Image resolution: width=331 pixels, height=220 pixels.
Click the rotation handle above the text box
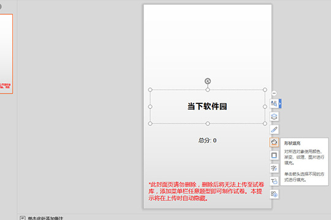(208, 81)
